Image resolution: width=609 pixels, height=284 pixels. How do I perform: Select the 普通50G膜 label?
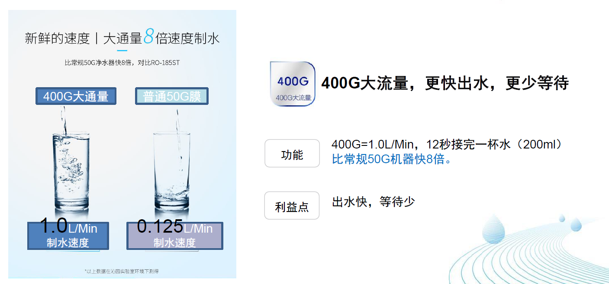(172, 96)
